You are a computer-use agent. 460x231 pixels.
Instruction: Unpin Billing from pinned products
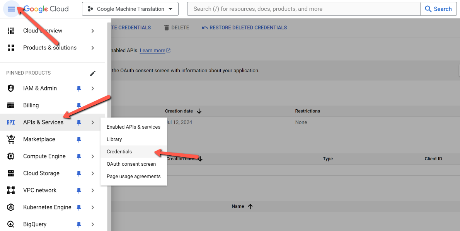[78, 105]
